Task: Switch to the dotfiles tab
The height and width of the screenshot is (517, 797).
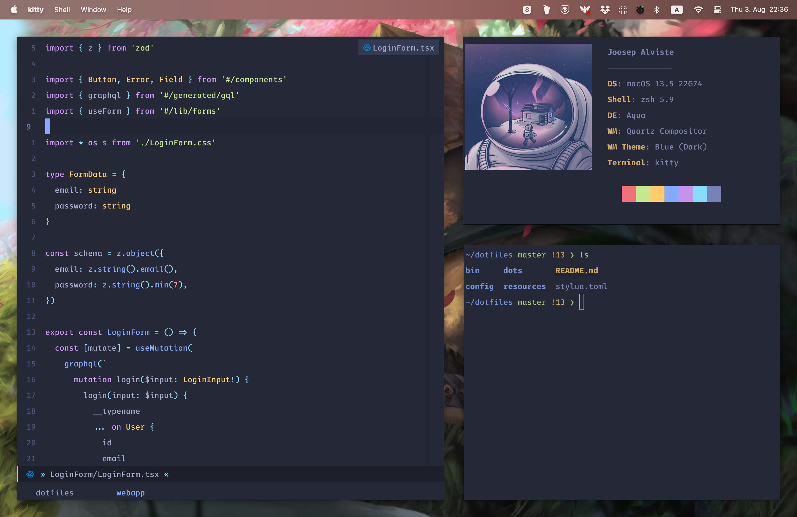Action: pyautogui.click(x=55, y=493)
